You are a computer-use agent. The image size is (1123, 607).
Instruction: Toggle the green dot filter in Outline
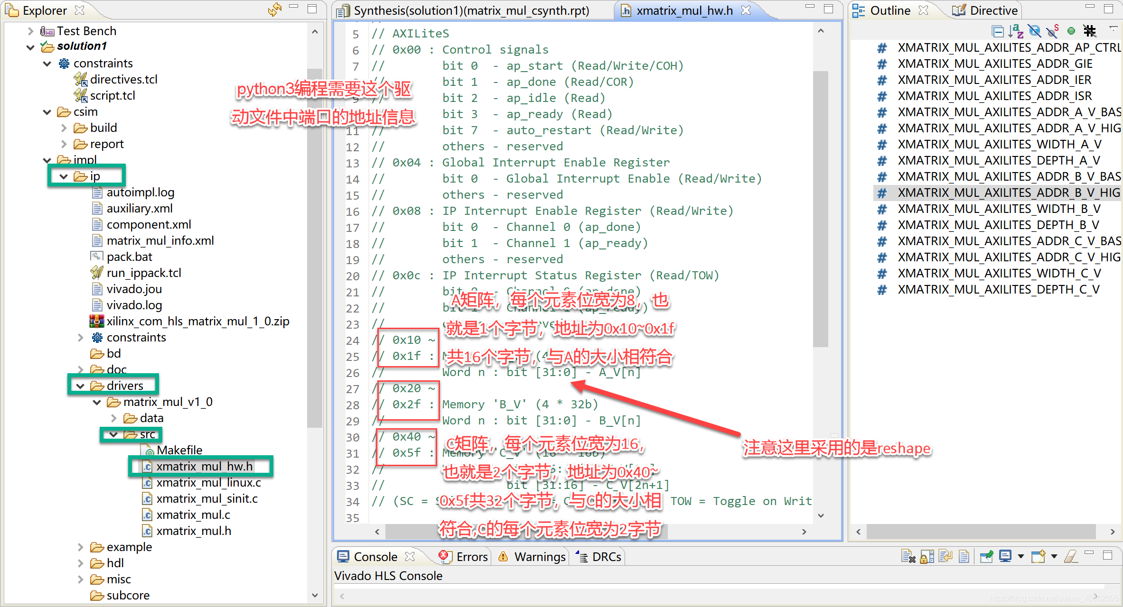point(1071,31)
